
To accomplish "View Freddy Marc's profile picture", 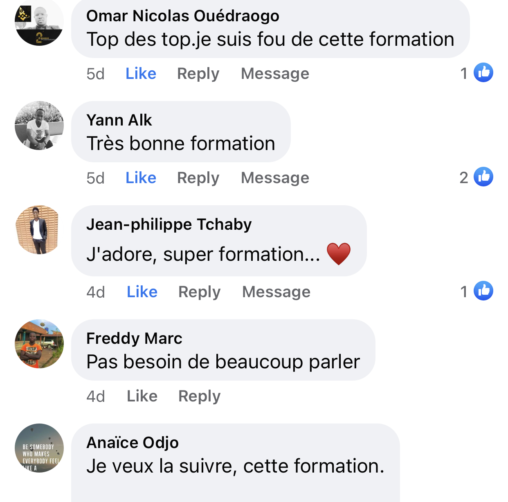I will pos(39,344).
